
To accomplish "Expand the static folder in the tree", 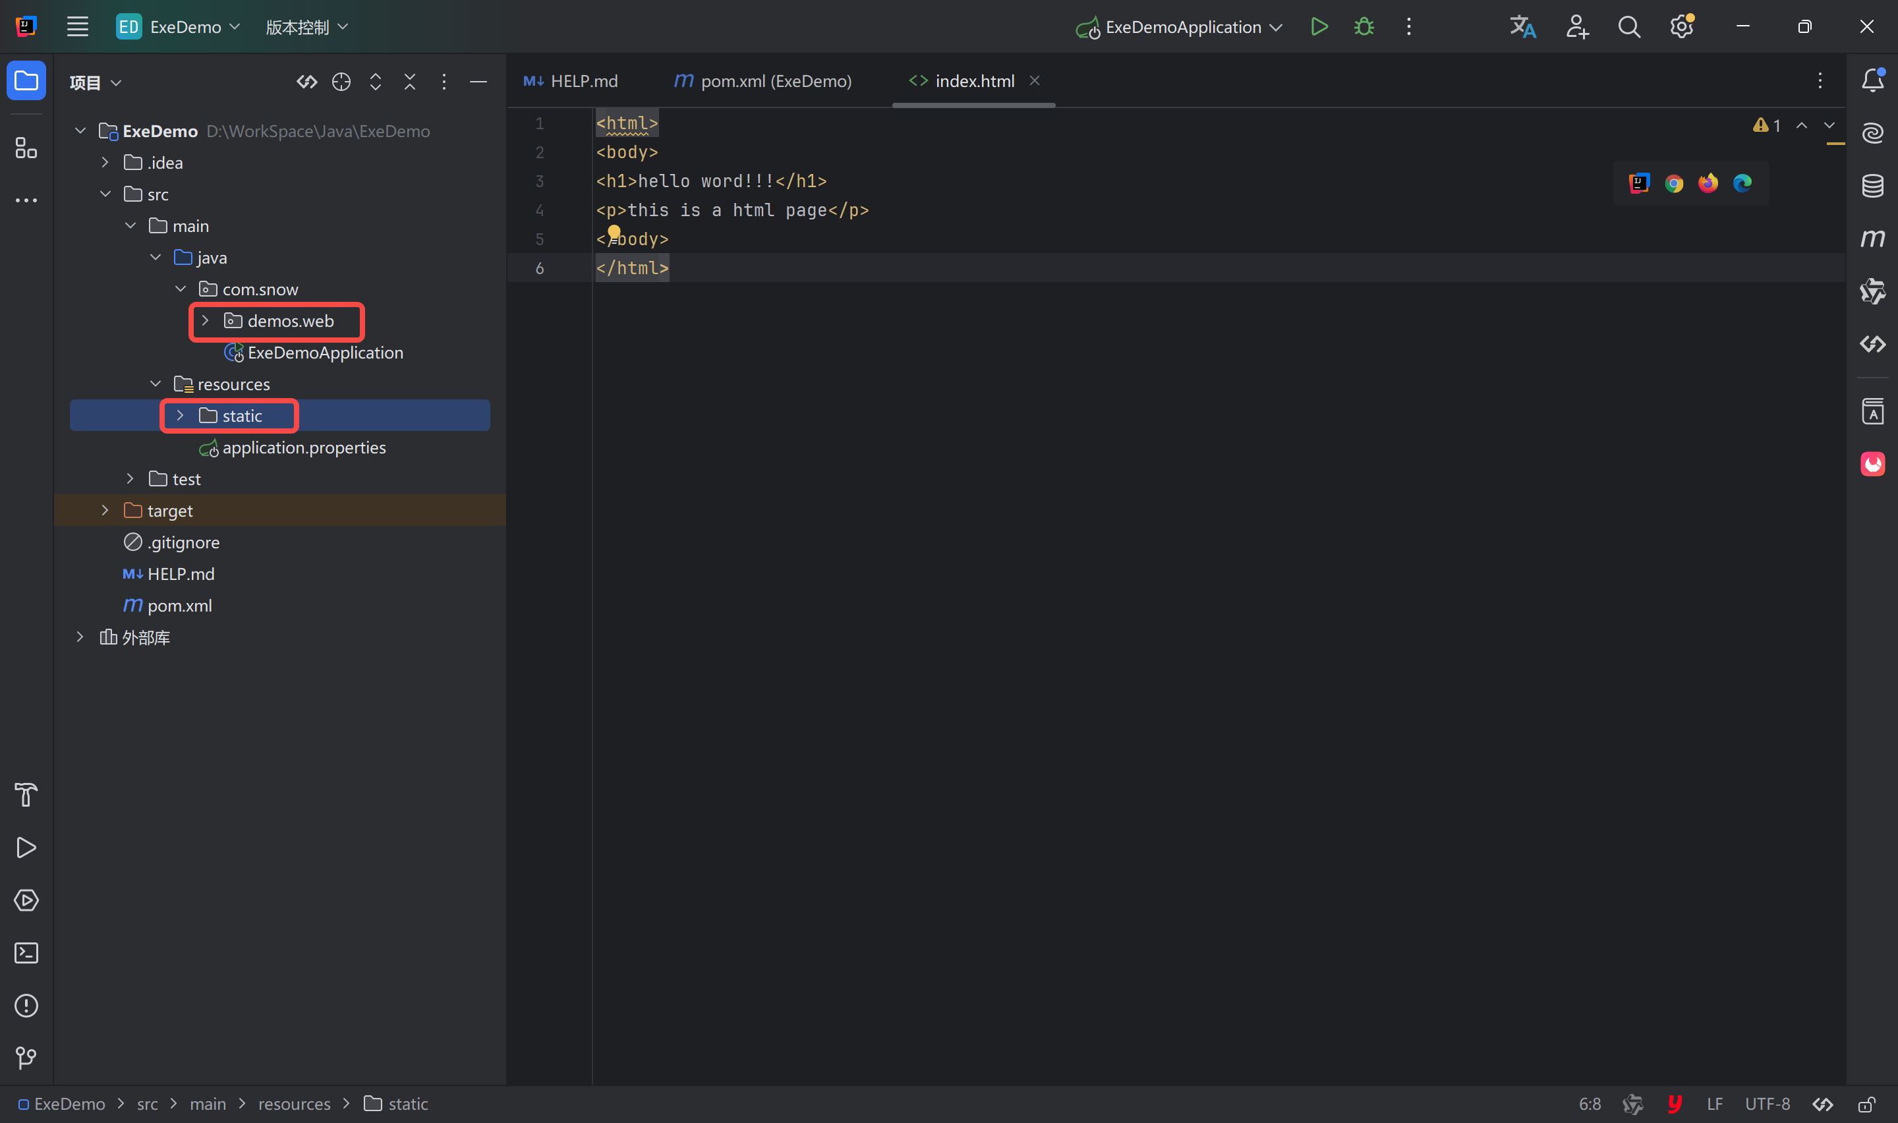I will (180, 415).
